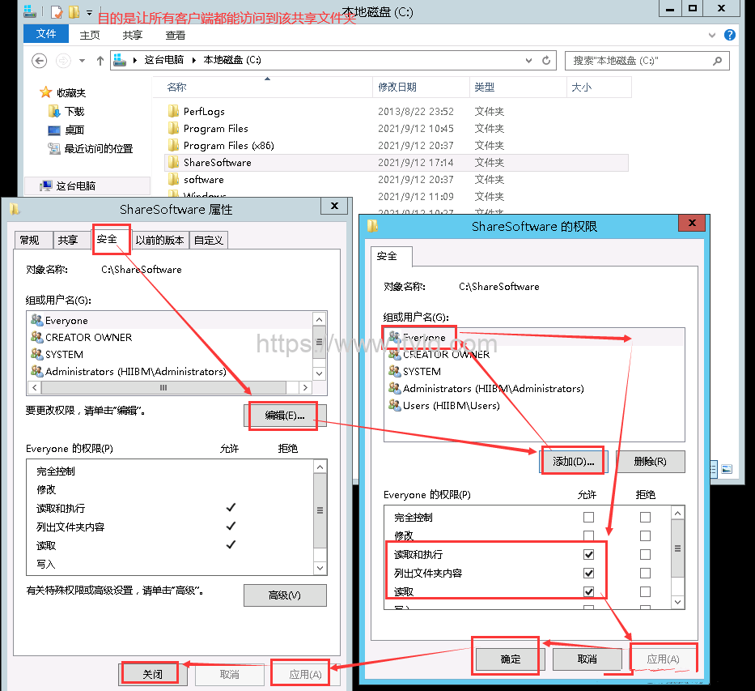Open Explorer help question mark icon

tap(729, 35)
